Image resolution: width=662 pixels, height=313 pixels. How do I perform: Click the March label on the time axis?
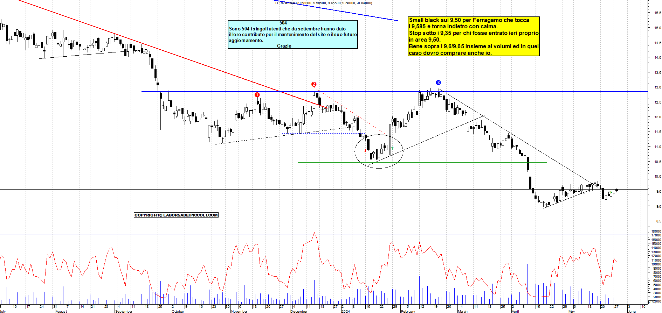pos(463,311)
